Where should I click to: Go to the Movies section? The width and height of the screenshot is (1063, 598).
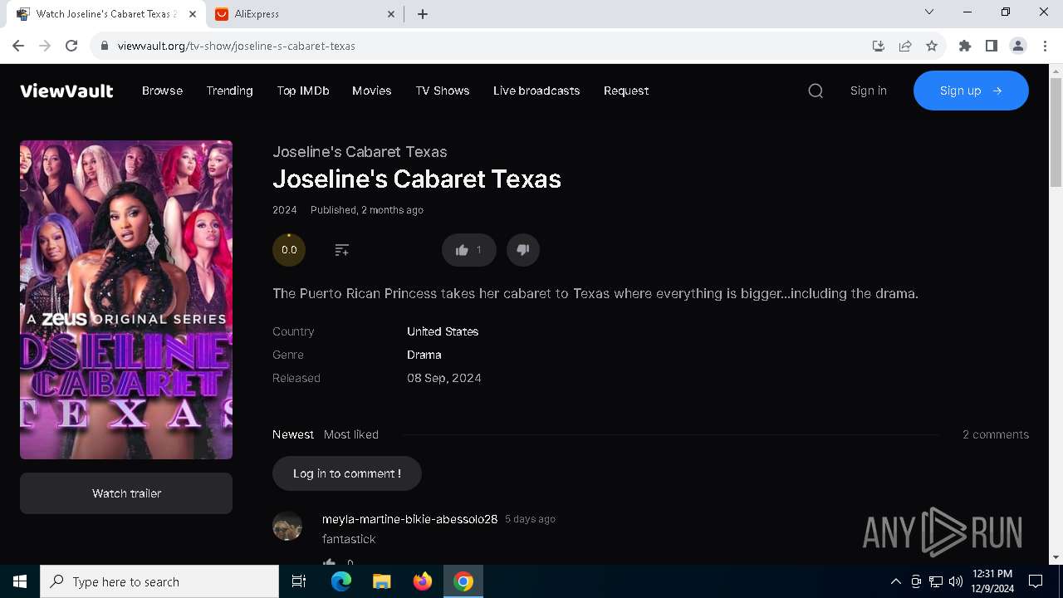point(371,91)
